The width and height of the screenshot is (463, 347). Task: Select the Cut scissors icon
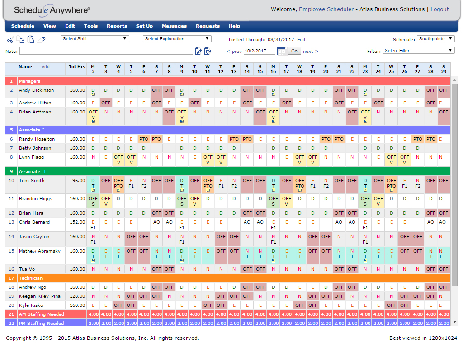coord(10,39)
